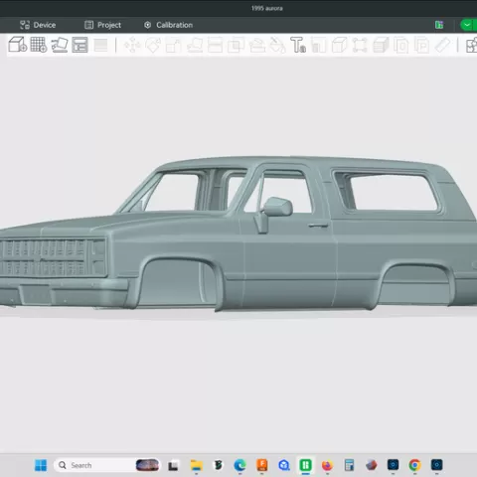Select the Scale tool
Screen dimensions: 477x477
pos(173,46)
